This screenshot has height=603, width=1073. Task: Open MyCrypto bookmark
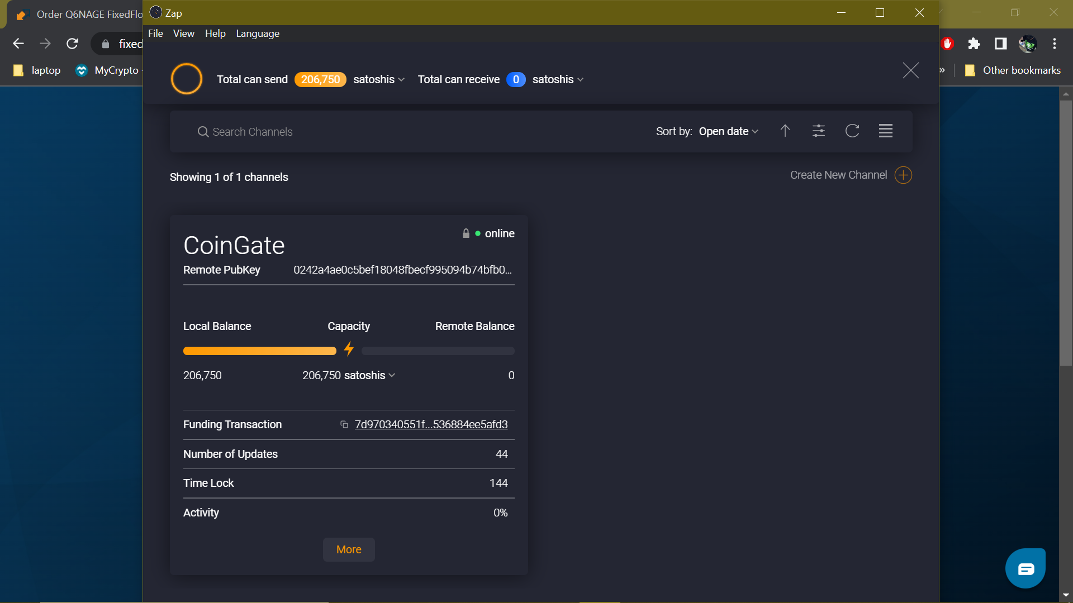tap(107, 70)
